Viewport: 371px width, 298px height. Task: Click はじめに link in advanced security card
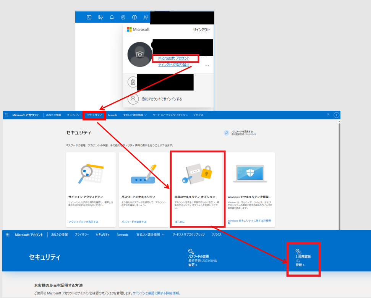click(x=180, y=222)
